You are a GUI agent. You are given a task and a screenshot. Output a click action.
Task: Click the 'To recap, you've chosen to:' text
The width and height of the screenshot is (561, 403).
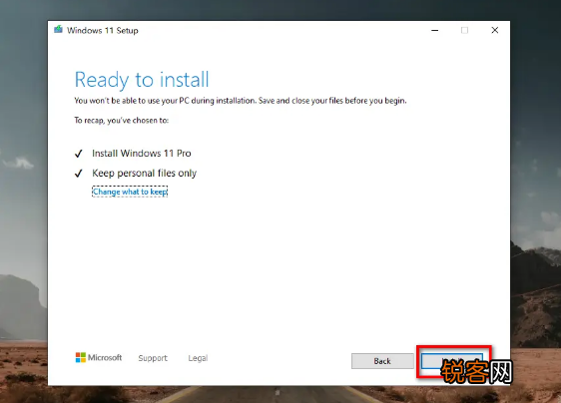click(122, 121)
